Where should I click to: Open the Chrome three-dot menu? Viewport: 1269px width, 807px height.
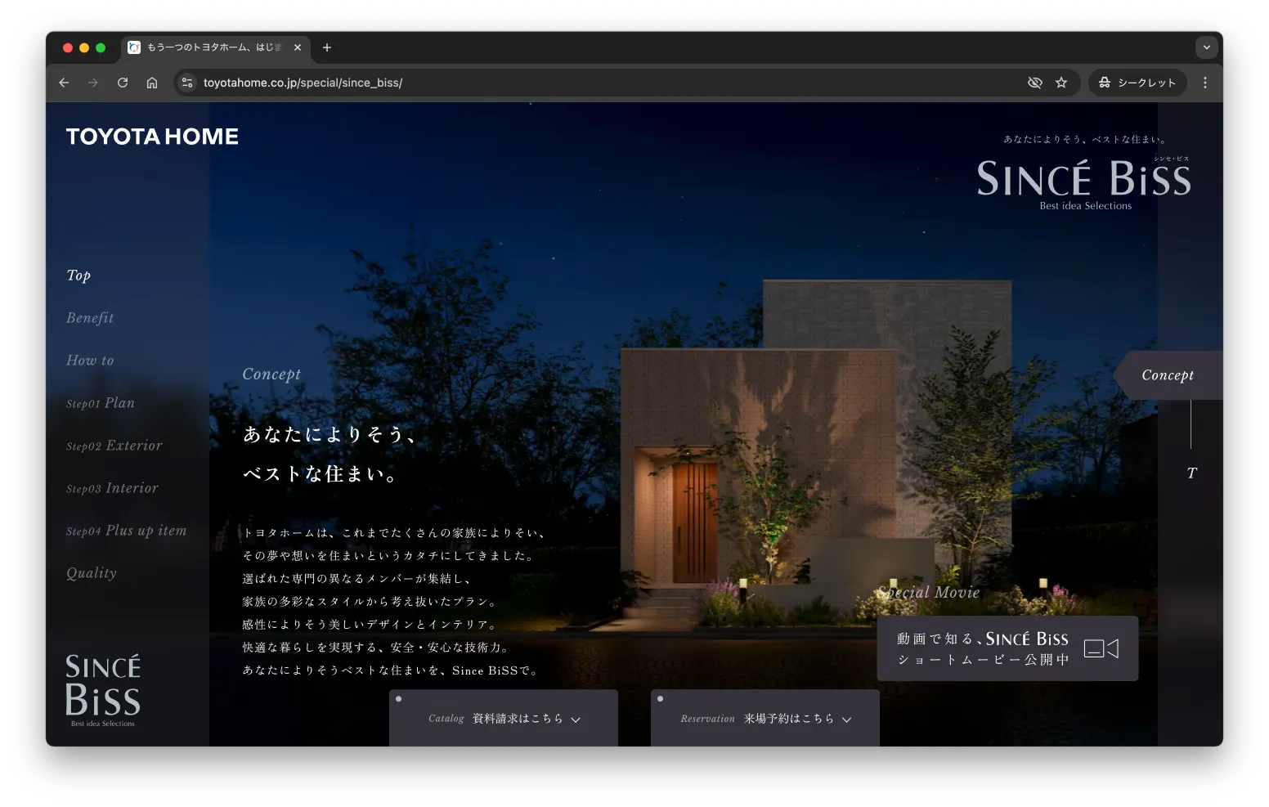[x=1205, y=83]
